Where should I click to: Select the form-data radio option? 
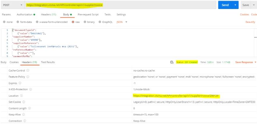pyautogui.click(x=18, y=22)
